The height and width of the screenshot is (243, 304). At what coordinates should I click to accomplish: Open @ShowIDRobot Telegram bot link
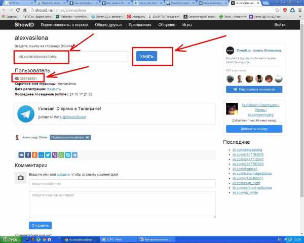coord(74,117)
